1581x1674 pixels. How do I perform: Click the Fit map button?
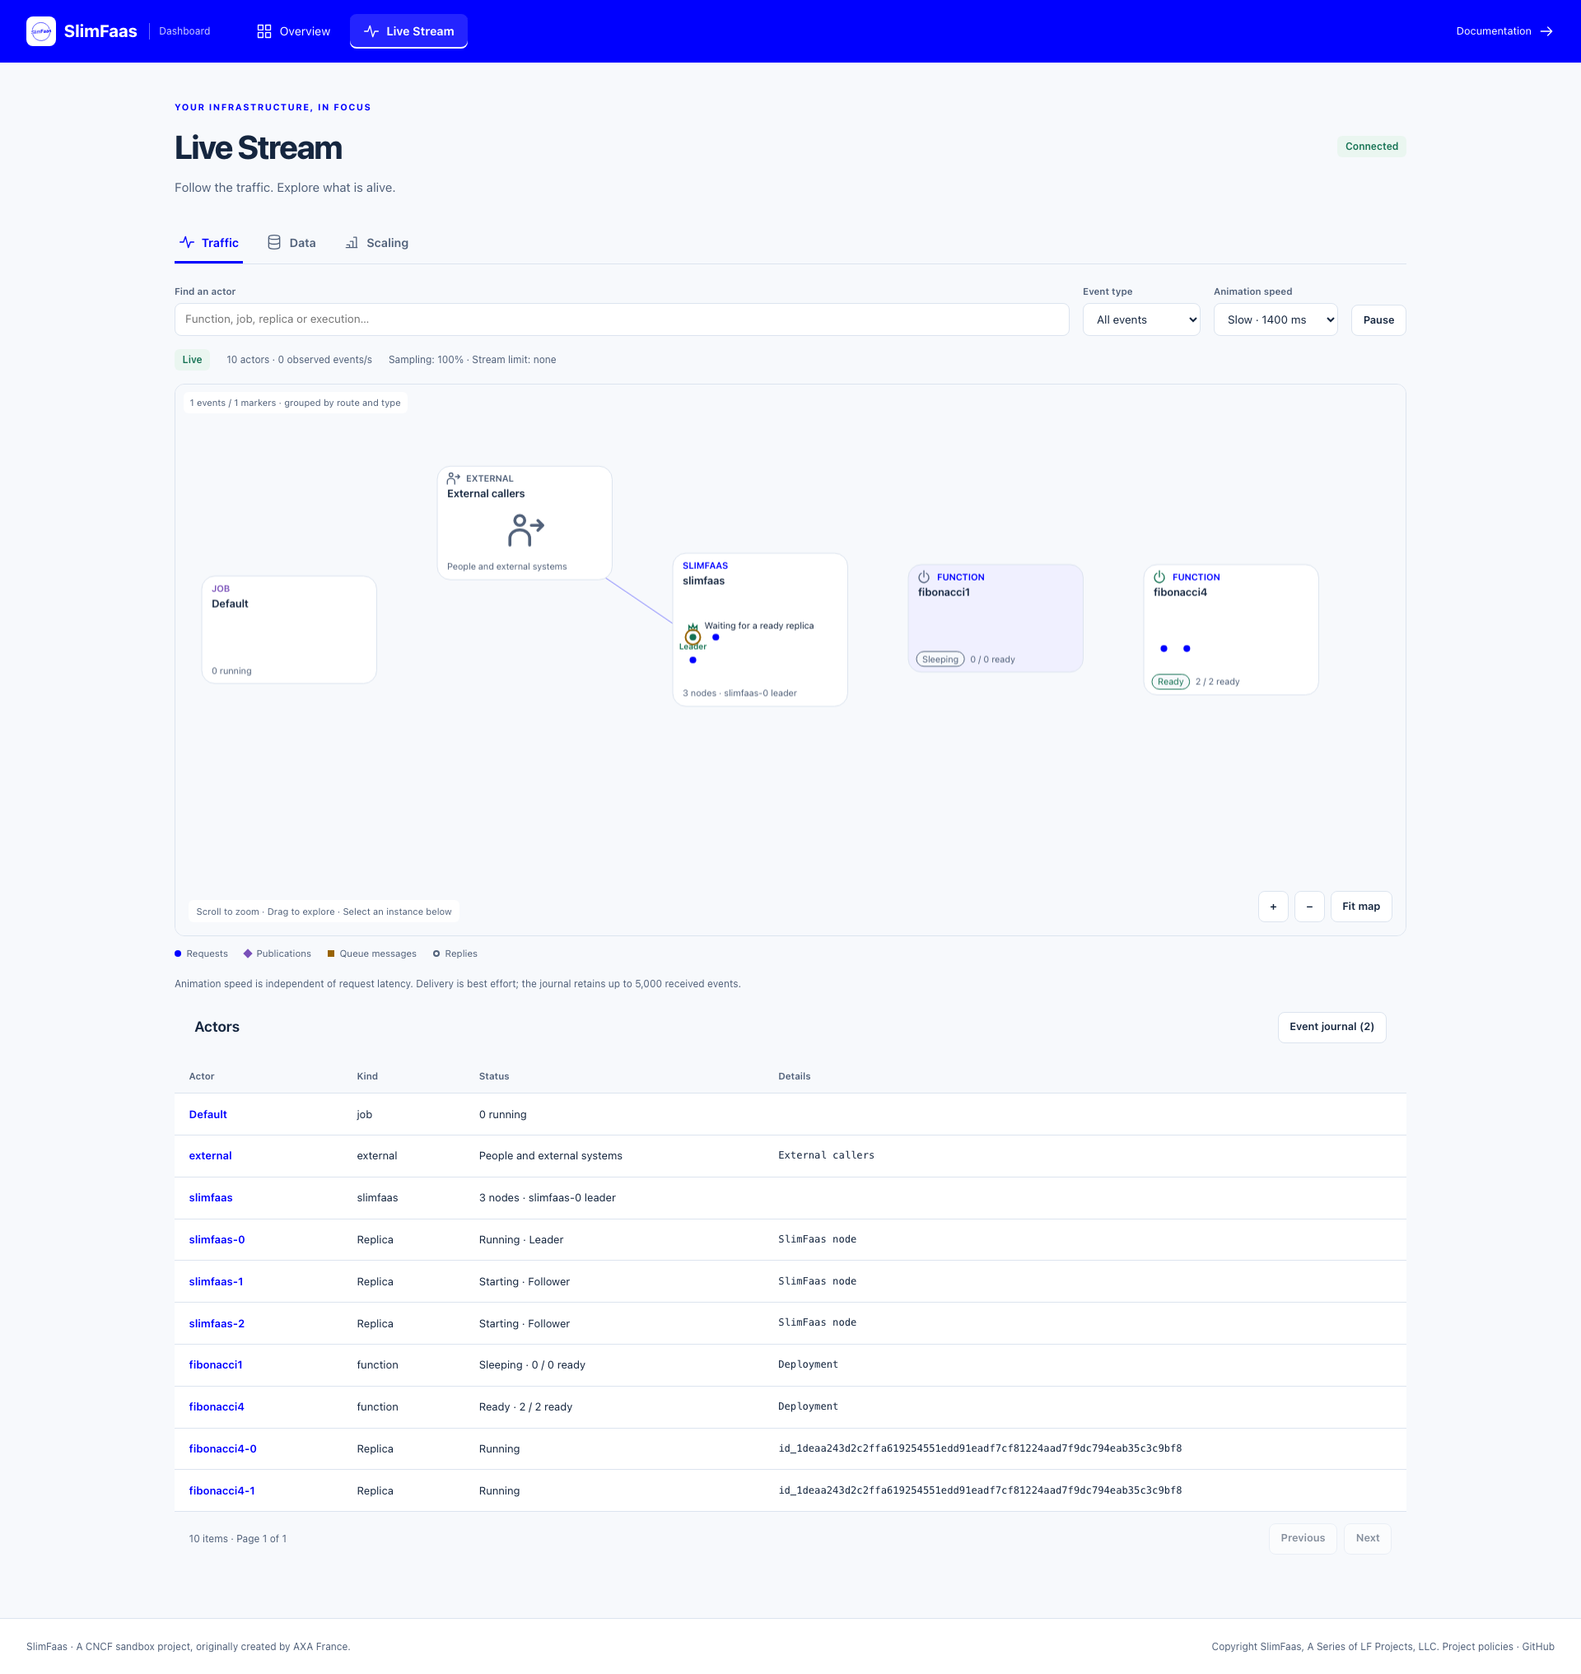coord(1361,907)
